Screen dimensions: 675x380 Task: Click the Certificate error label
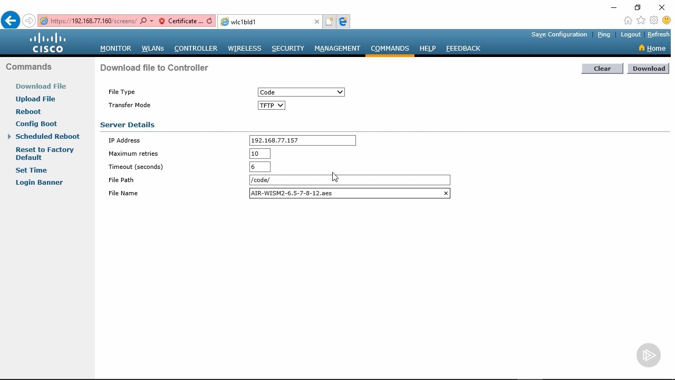(186, 21)
